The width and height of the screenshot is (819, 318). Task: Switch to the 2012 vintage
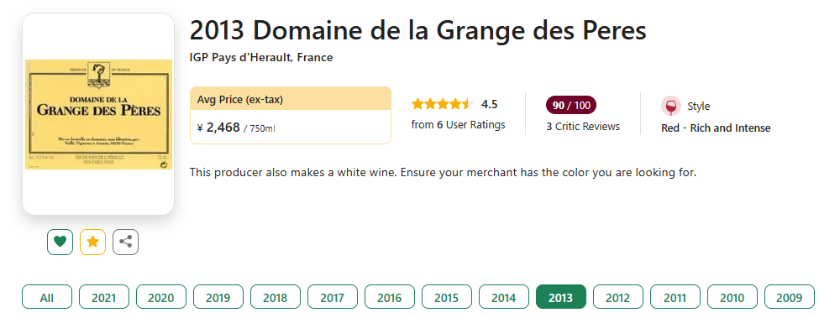[618, 298]
